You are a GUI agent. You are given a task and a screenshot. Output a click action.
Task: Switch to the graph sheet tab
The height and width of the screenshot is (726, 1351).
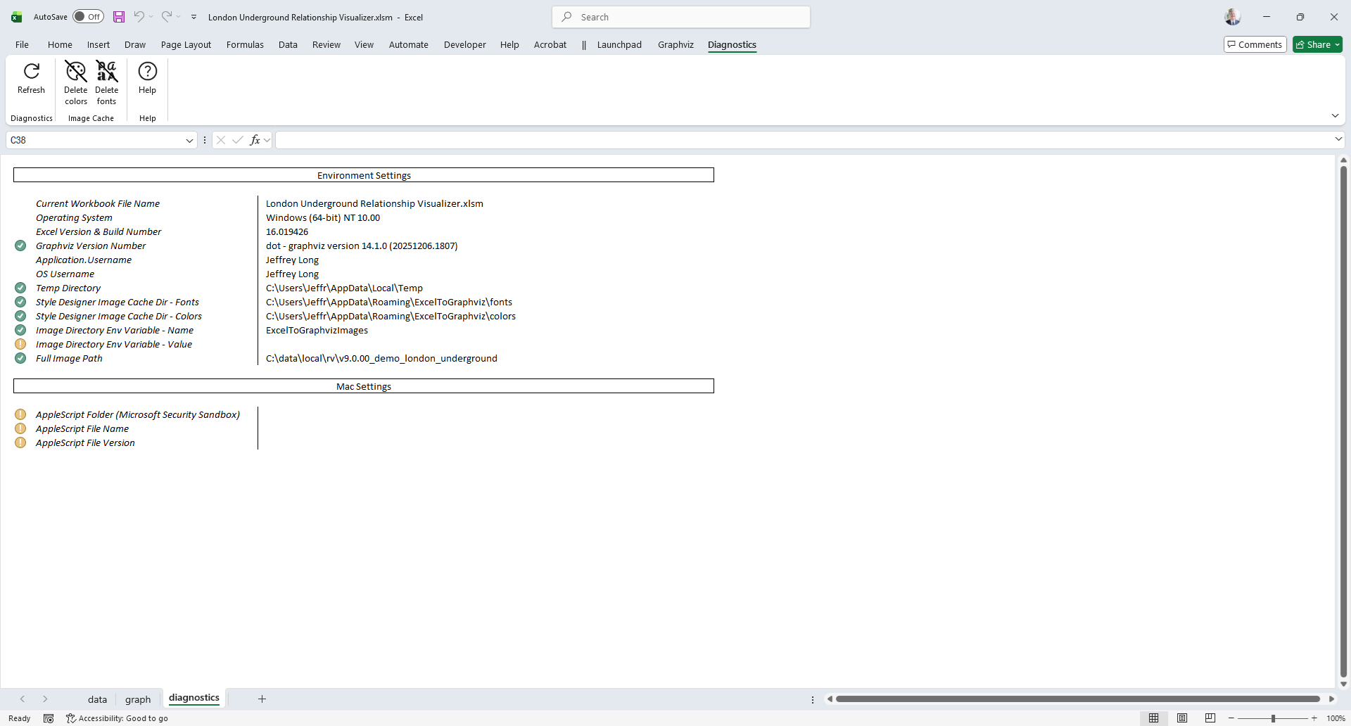click(x=138, y=699)
